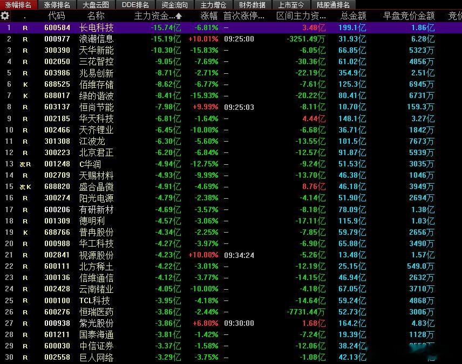
Task: Click the 6.28亿 auction amount
Action: click(x=423, y=39)
